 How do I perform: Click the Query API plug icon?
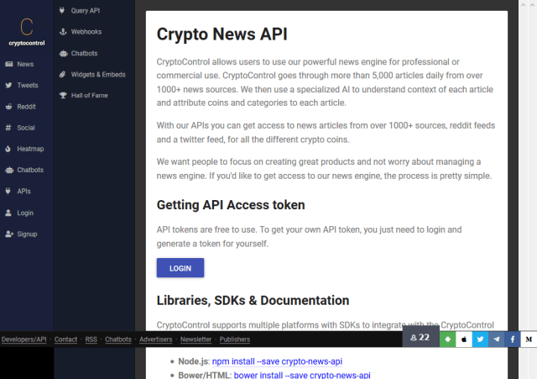pyautogui.click(x=62, y=11)
